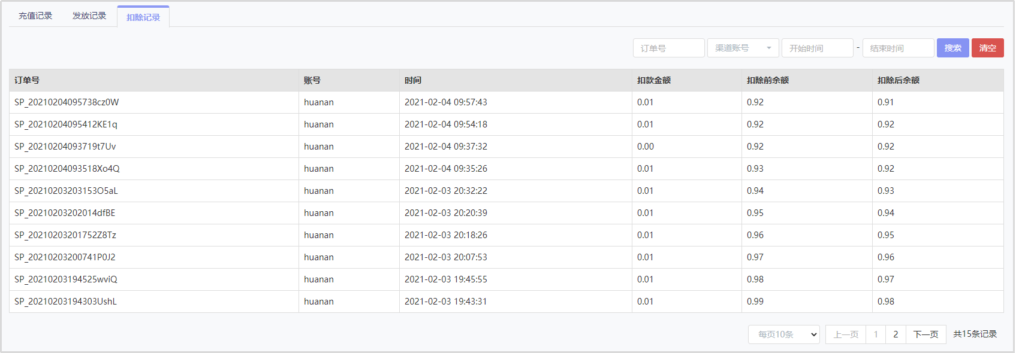Click the red 清空 clear button
The height and width of the screenshot is (353, 1016).
pyautogui.click(x=988, y=48)
